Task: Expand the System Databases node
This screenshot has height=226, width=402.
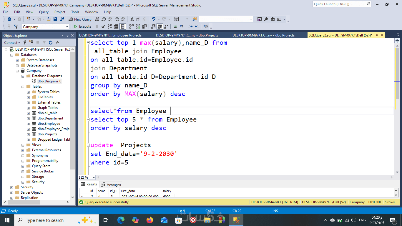Action: [x=17, y=60]
